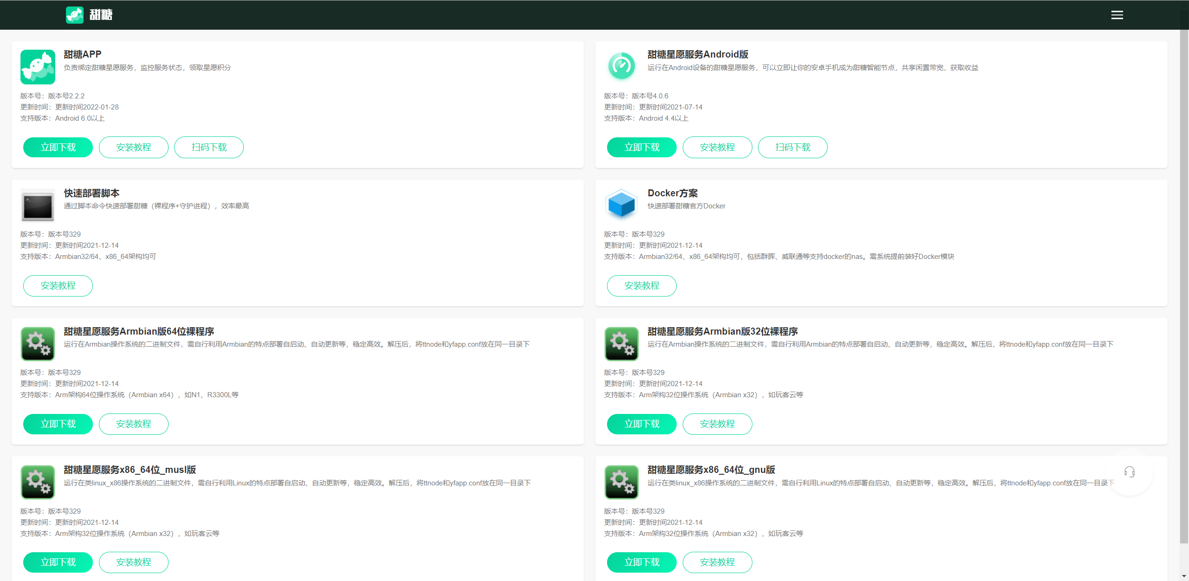Click the Android星愿服务 gauge icon

click(x=621, y=66)
